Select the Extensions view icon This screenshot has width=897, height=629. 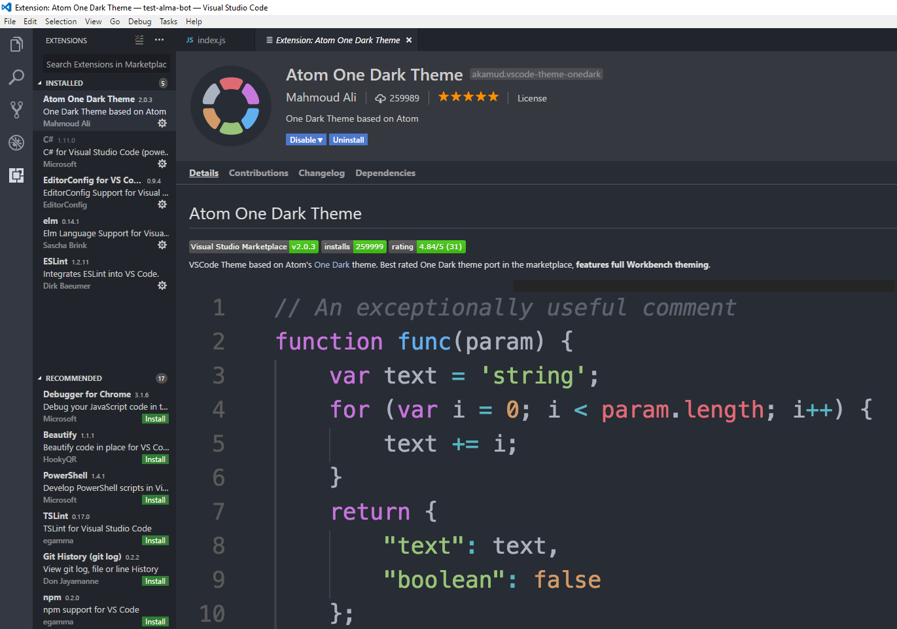(x=16, y=175)
